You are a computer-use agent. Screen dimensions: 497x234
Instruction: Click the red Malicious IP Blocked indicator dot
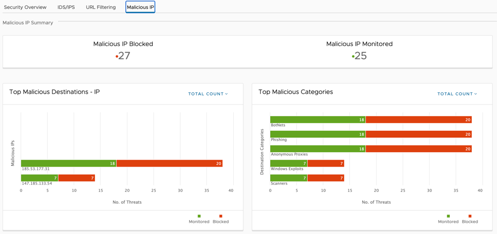click(x=116, y=57)
